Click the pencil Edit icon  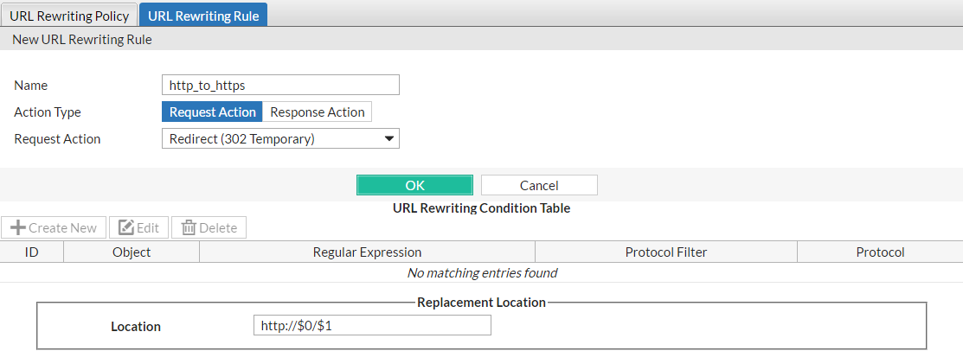click(126, 227)
